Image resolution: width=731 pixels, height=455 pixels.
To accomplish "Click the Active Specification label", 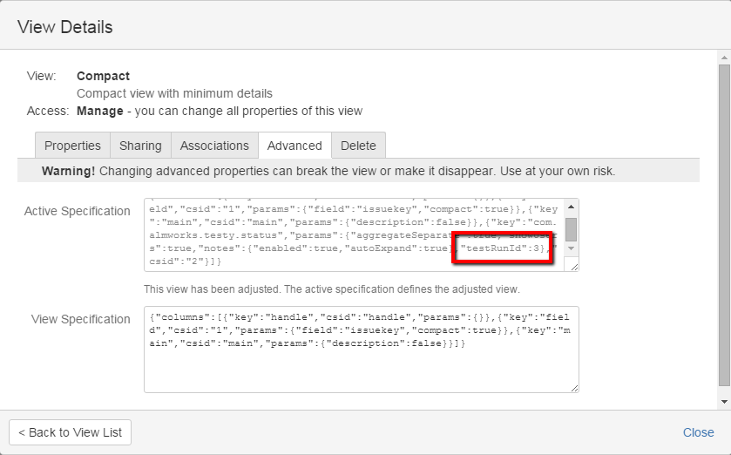I will (x=77, y=212).
